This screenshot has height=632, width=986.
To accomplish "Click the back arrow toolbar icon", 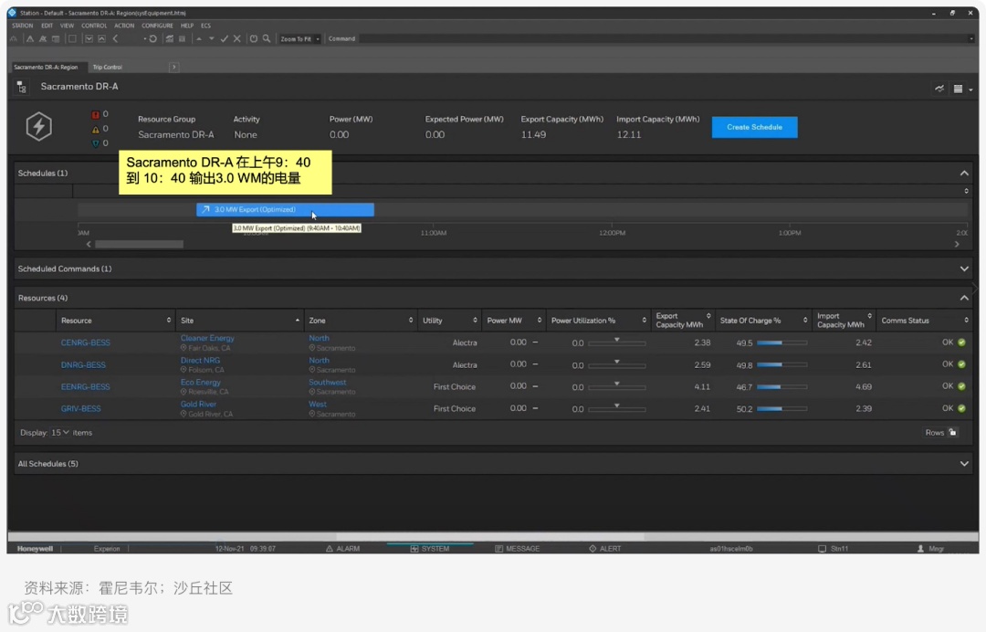I will tap(115, 39).
